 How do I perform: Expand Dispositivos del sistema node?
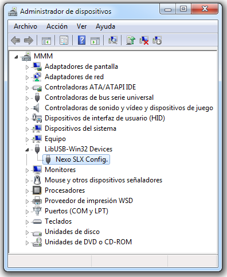pyautogui.click(x=27, y=129)
